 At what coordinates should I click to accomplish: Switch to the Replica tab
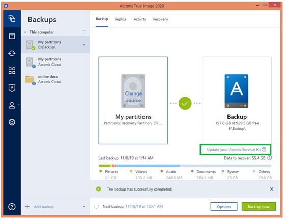click(x=120, y=19)
